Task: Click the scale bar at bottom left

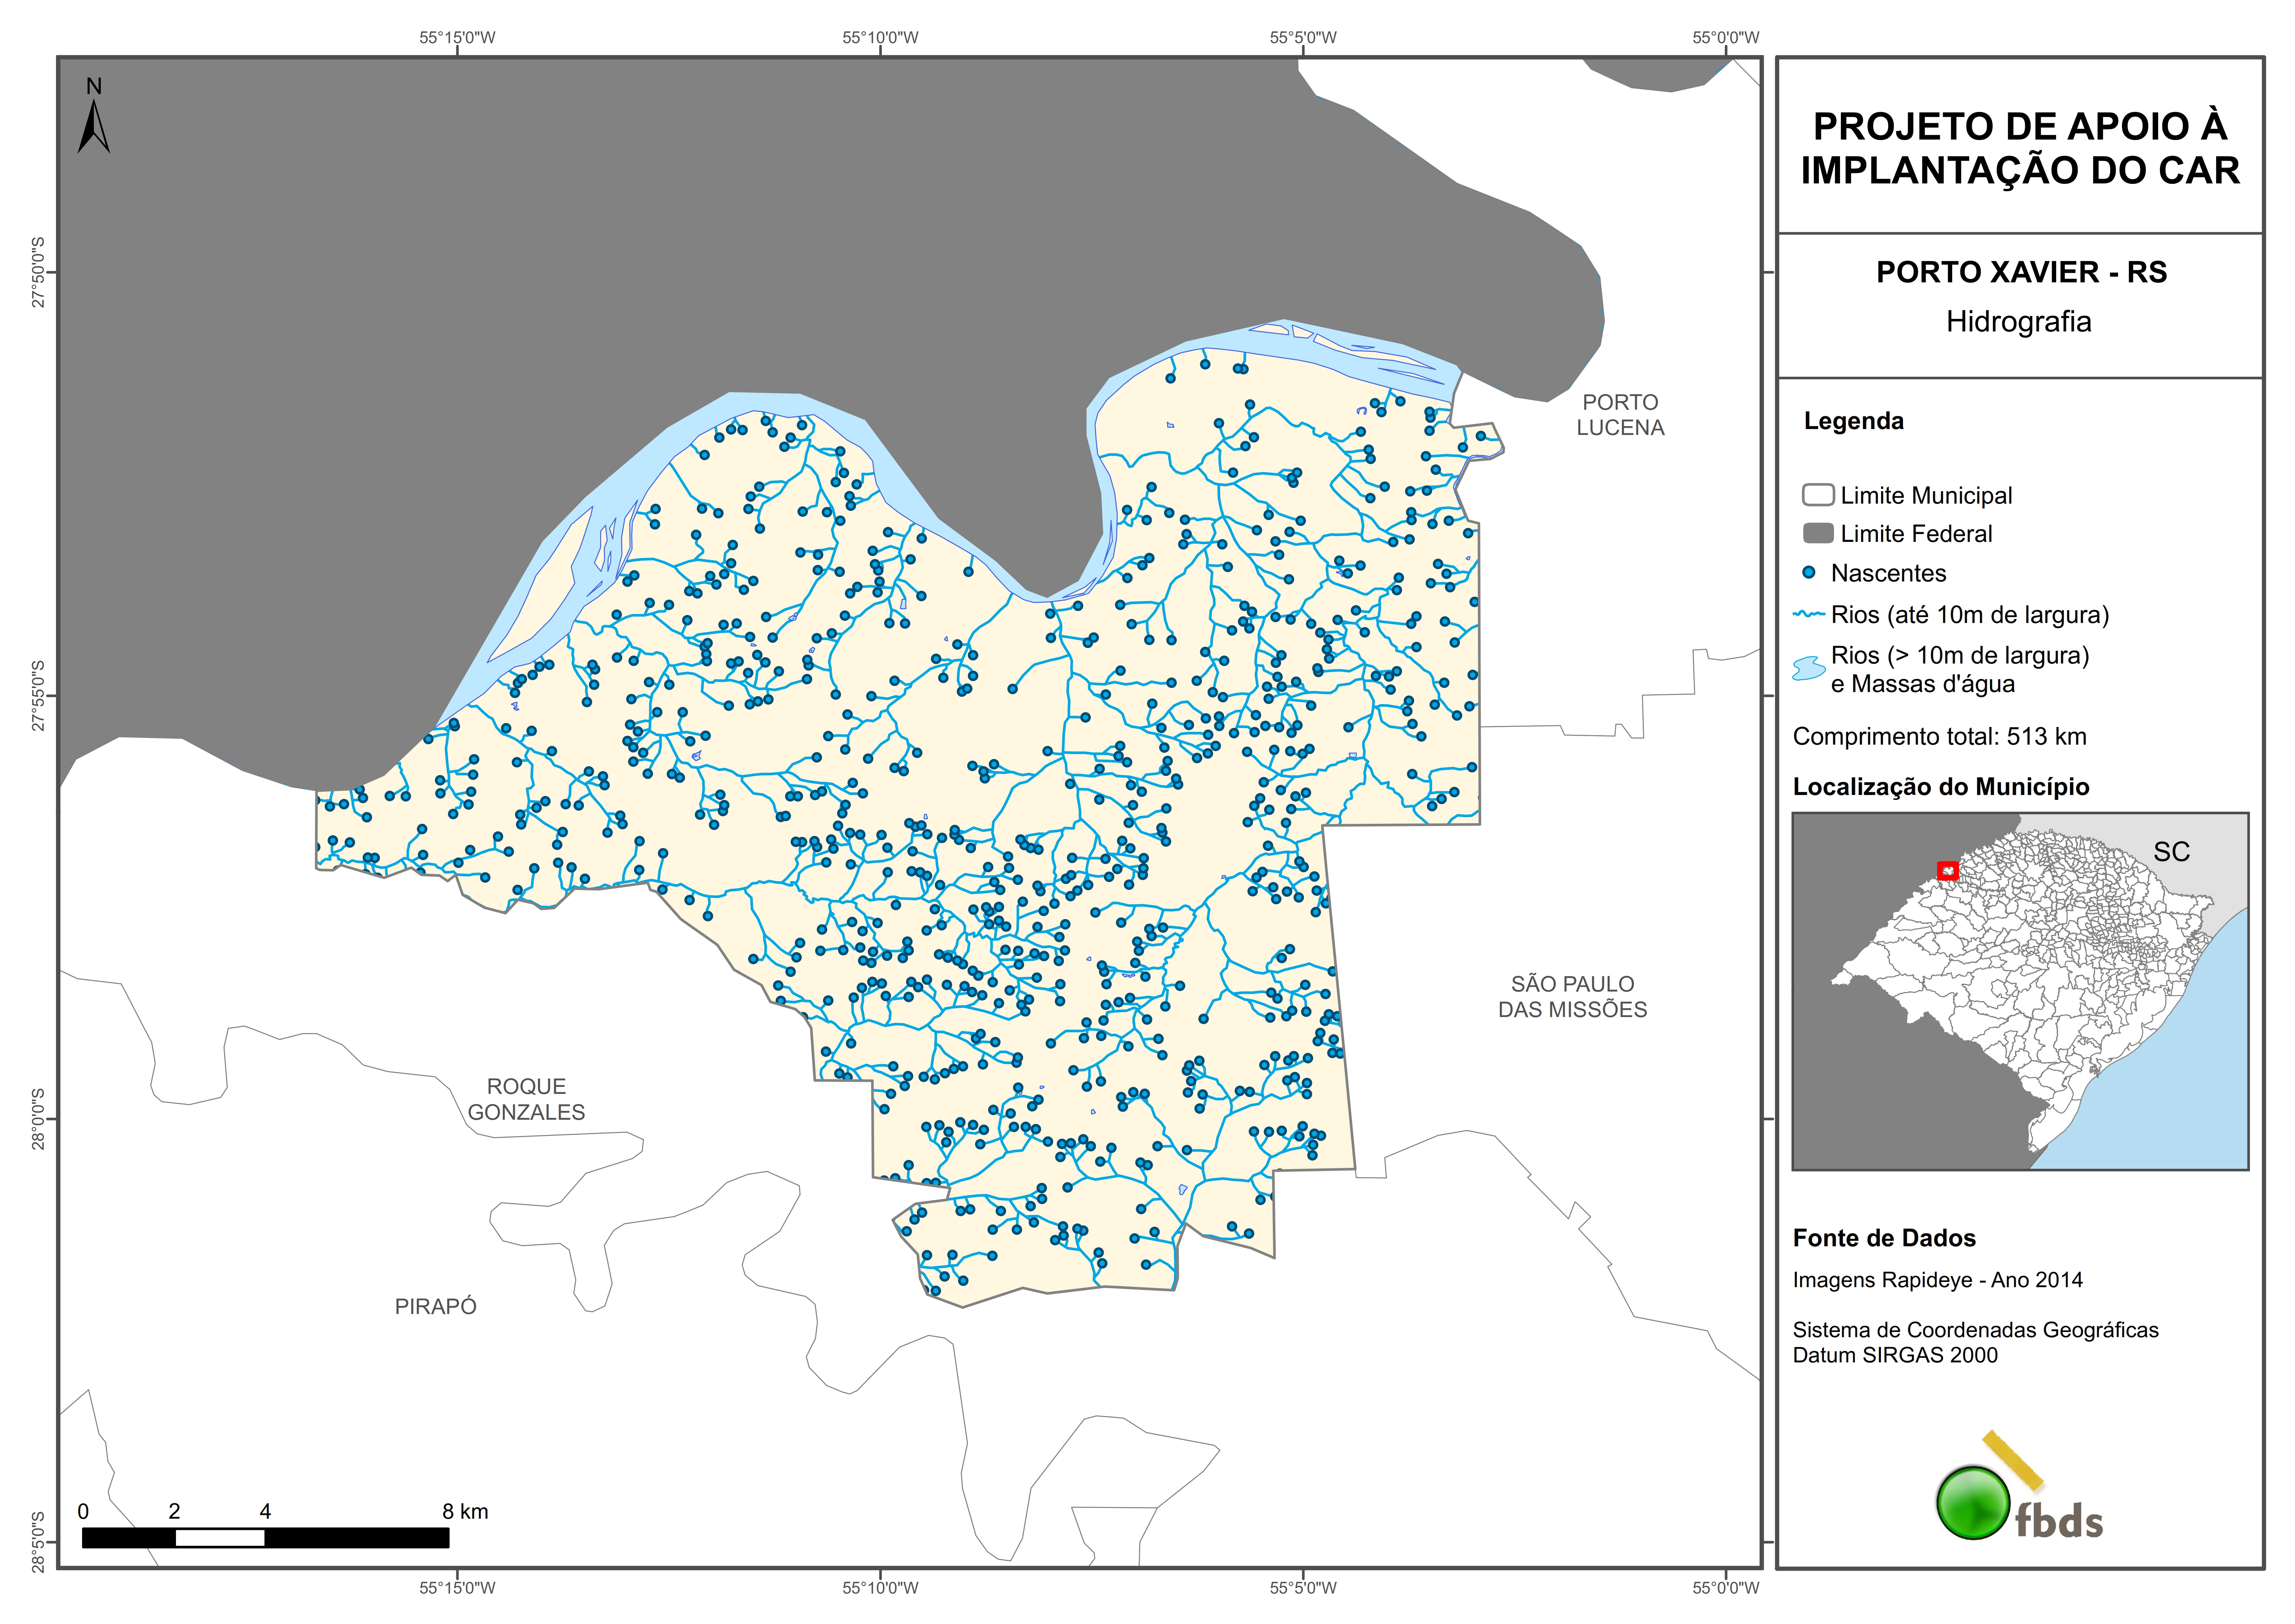Action: (x=265, y=1538)
